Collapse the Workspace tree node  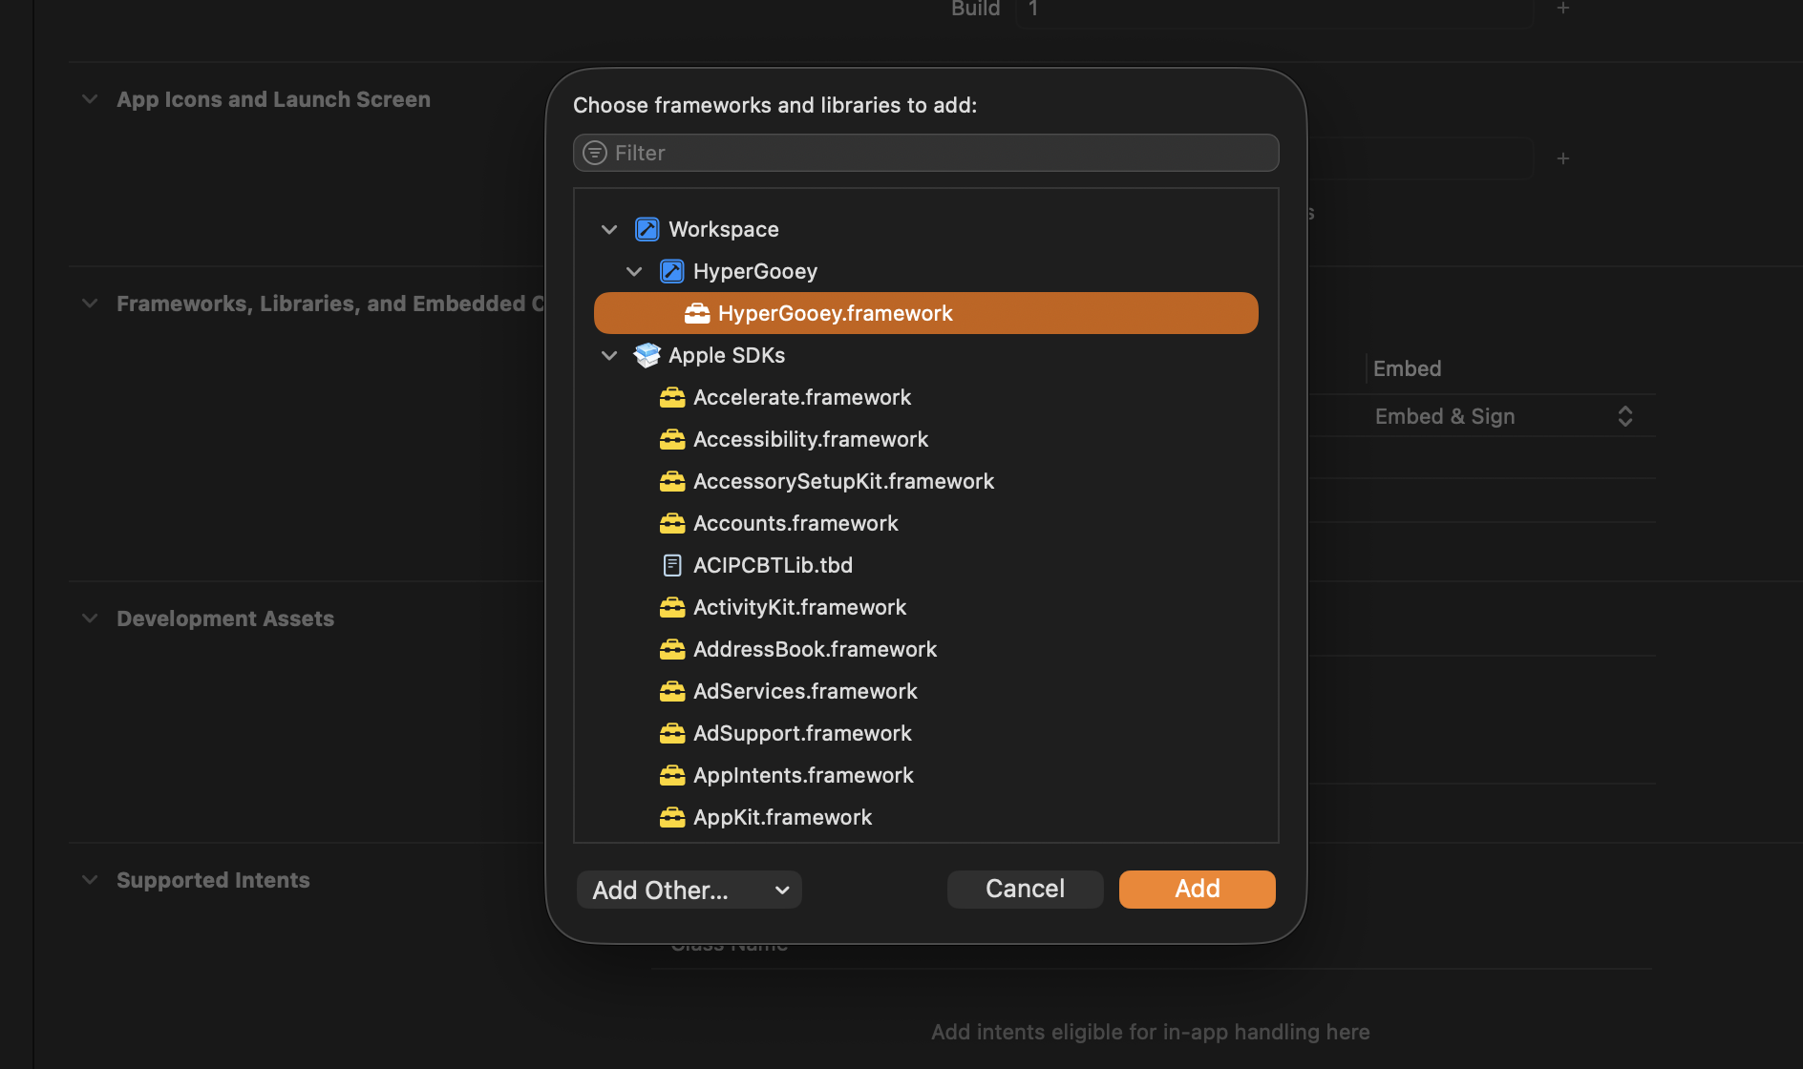[x=609, y=229]
